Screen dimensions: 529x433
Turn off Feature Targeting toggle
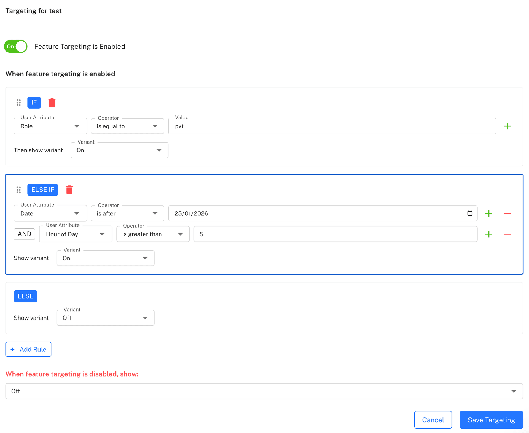point(15,46)
